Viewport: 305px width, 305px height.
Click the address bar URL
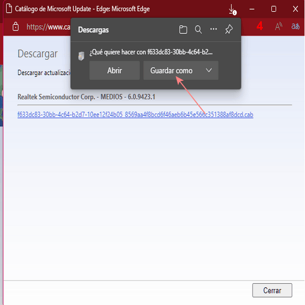[x=48, y=27]
